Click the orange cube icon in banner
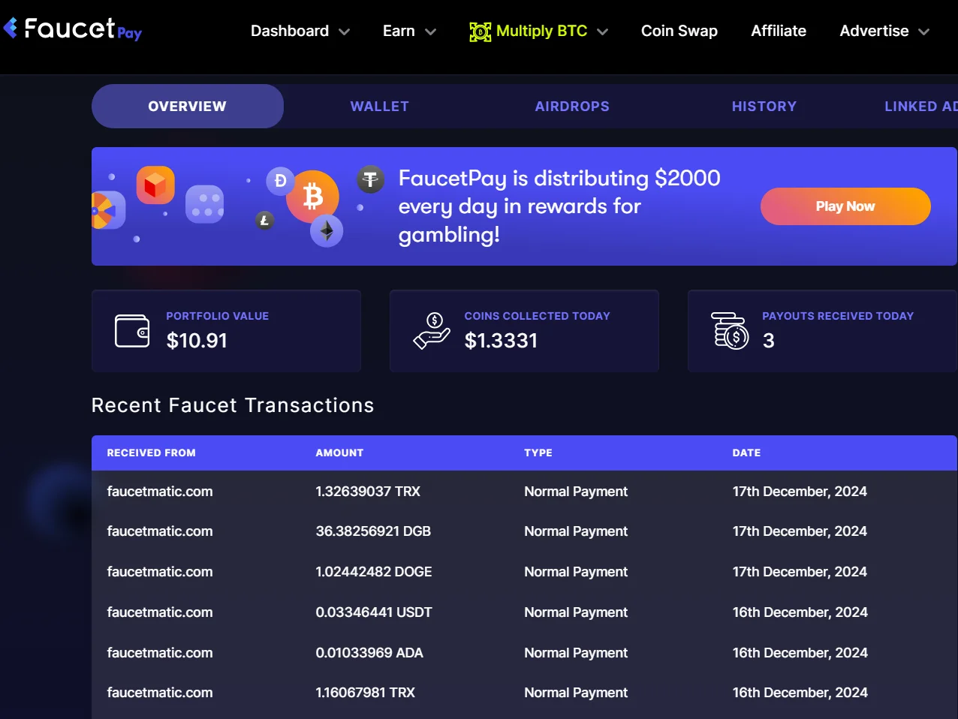 coord(155,185)
